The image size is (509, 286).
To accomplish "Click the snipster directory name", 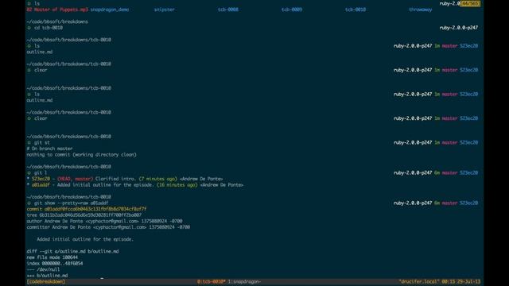I will point(165,10).
